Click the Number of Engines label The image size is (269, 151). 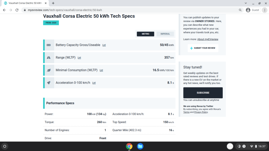tap(57, 130)
